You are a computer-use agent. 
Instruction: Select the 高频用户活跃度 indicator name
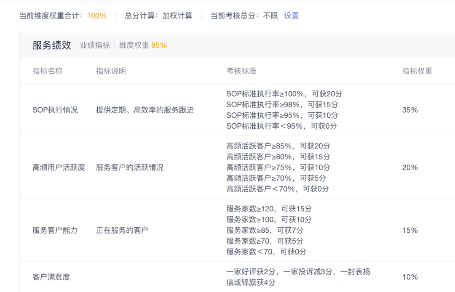pyautogui.click(x=59, y=167)
